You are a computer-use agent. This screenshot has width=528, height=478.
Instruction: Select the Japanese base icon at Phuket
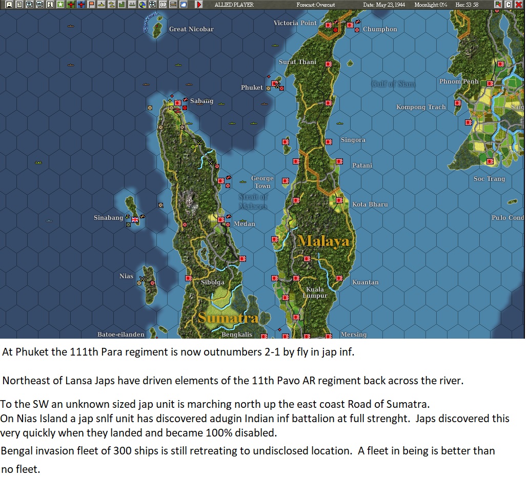point(275,83)
